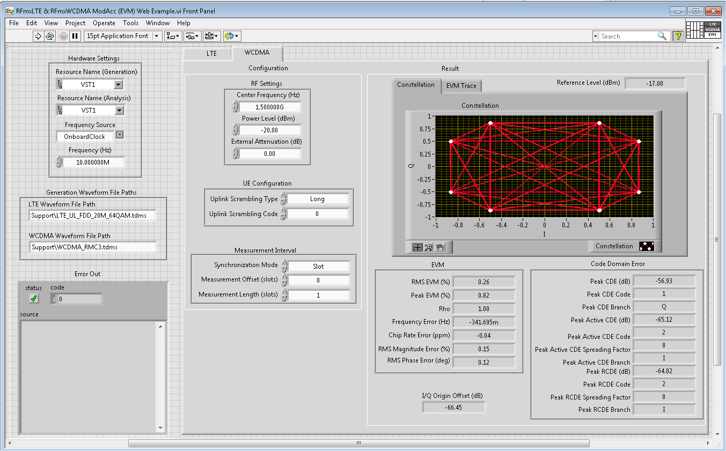Open the Reorder tool

[x=232, y=36]
